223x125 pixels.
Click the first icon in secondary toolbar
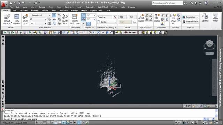[x=5, y=32]
